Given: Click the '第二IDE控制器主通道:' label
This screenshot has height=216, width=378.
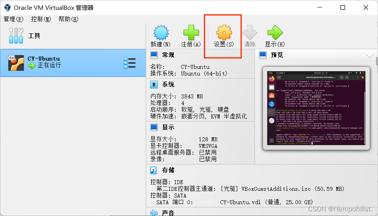Looking at the screenshot, I should pos(186,189).
